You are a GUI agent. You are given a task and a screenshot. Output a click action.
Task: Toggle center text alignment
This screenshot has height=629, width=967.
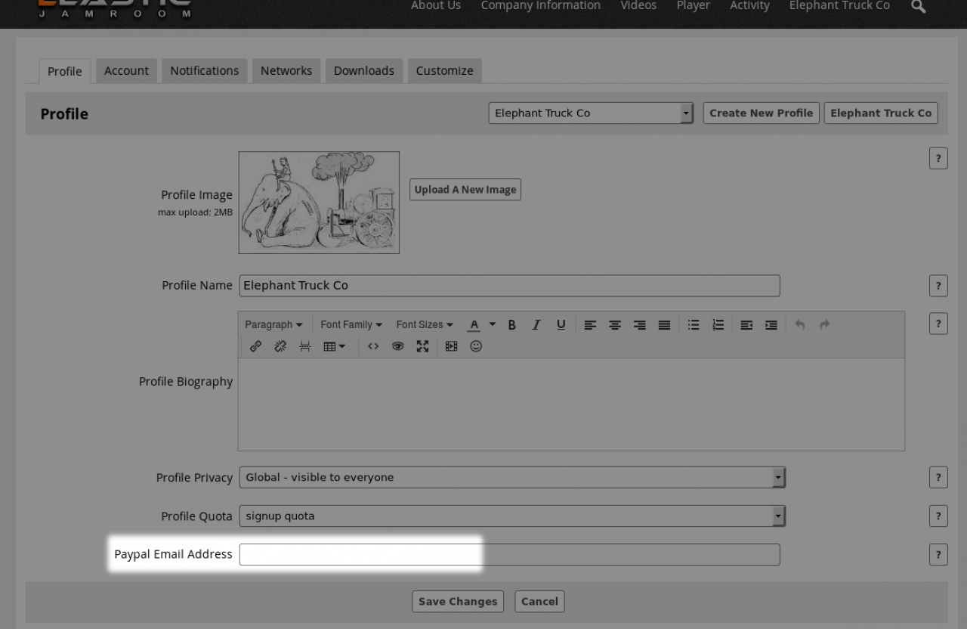click(615, 324)
